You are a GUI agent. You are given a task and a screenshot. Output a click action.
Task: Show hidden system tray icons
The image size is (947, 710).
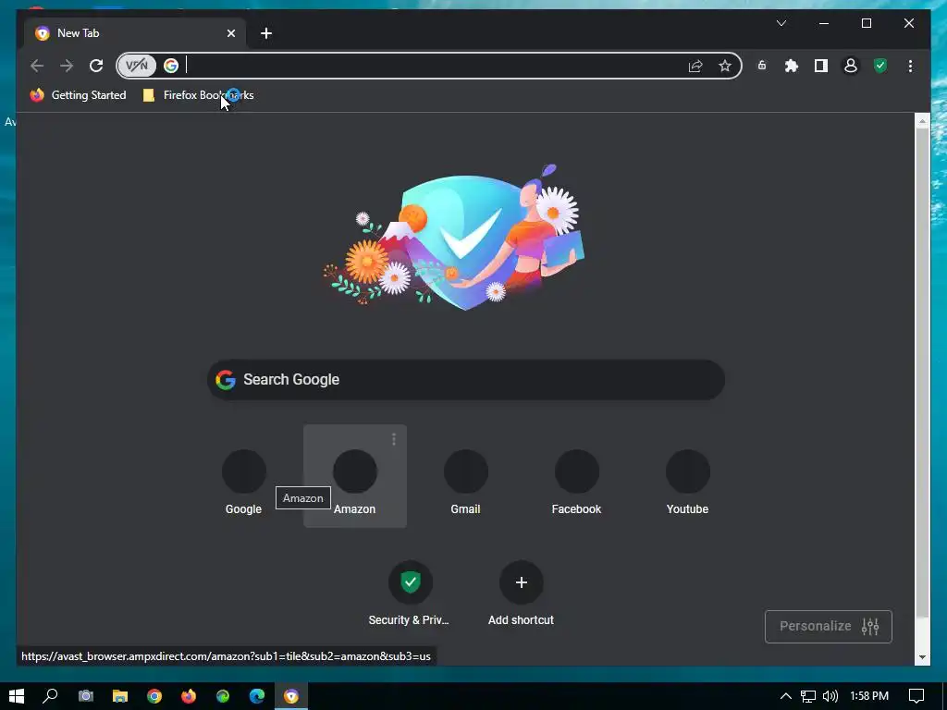pos(786,696)
